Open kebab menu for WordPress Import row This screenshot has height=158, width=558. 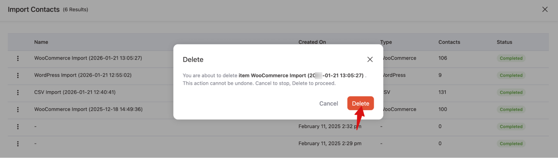18,75
